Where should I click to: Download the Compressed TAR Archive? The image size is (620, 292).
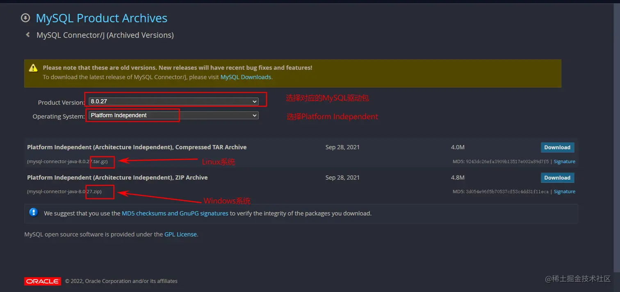557,147
